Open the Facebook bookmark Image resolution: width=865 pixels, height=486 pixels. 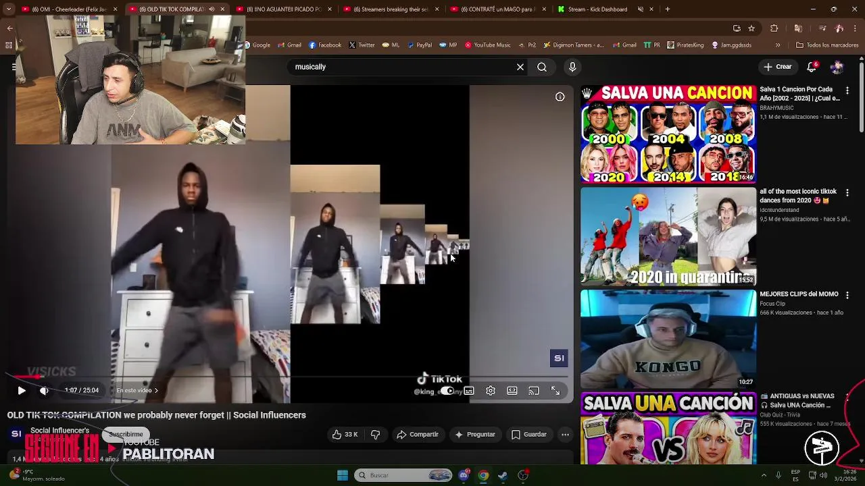(x=325, y=45)
